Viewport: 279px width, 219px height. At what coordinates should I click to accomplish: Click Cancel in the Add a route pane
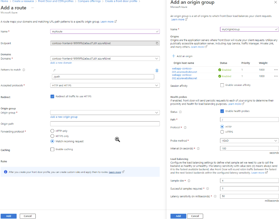point(28,216)
